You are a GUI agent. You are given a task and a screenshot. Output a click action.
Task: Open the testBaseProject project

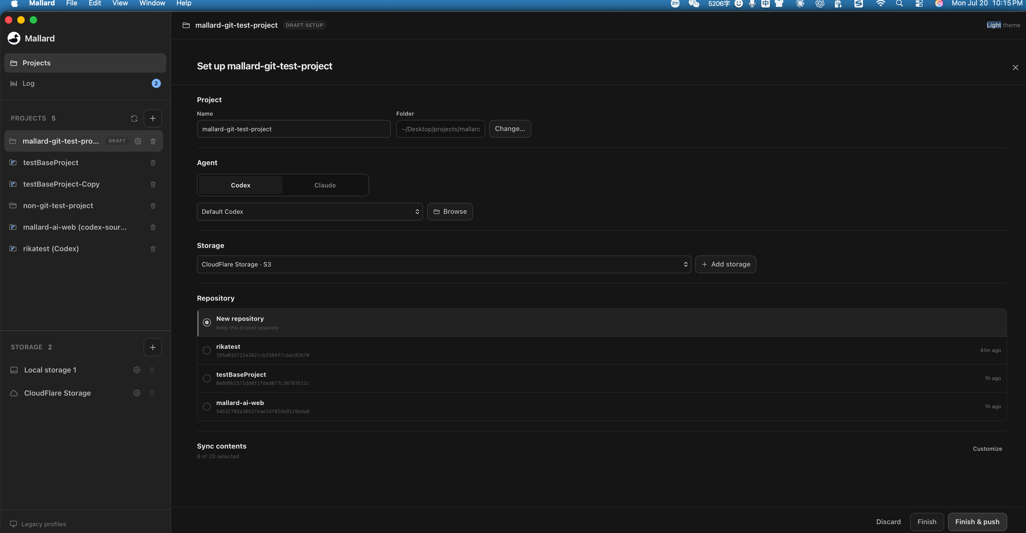coord(84,162)
